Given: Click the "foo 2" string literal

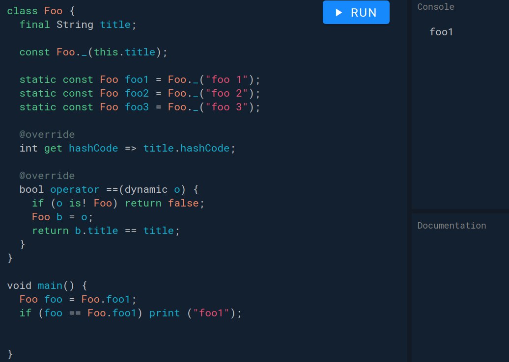Looking at the screenshot, I should tap(226, 93).
